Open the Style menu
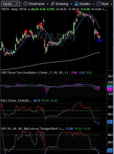 click(x=105, y=4)
